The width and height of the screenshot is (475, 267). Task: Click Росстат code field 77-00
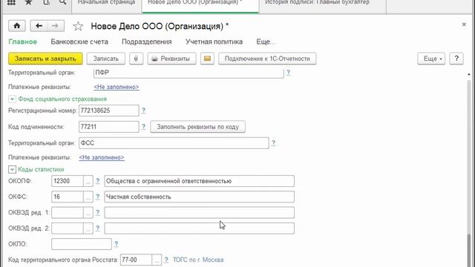136,260
